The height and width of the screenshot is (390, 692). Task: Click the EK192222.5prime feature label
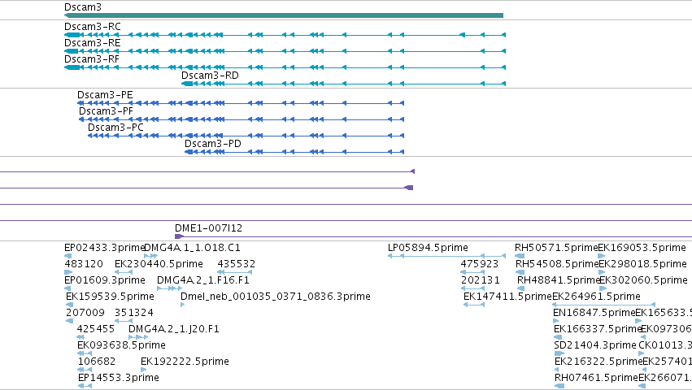coord(185,362)
